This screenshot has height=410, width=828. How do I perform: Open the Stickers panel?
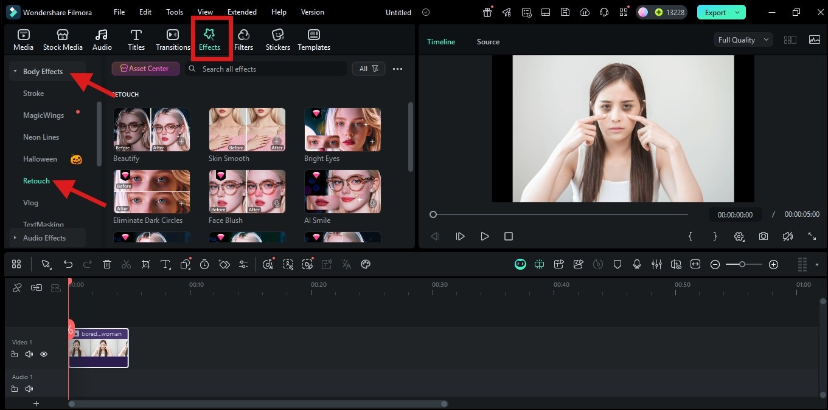[x=277, y=40]
